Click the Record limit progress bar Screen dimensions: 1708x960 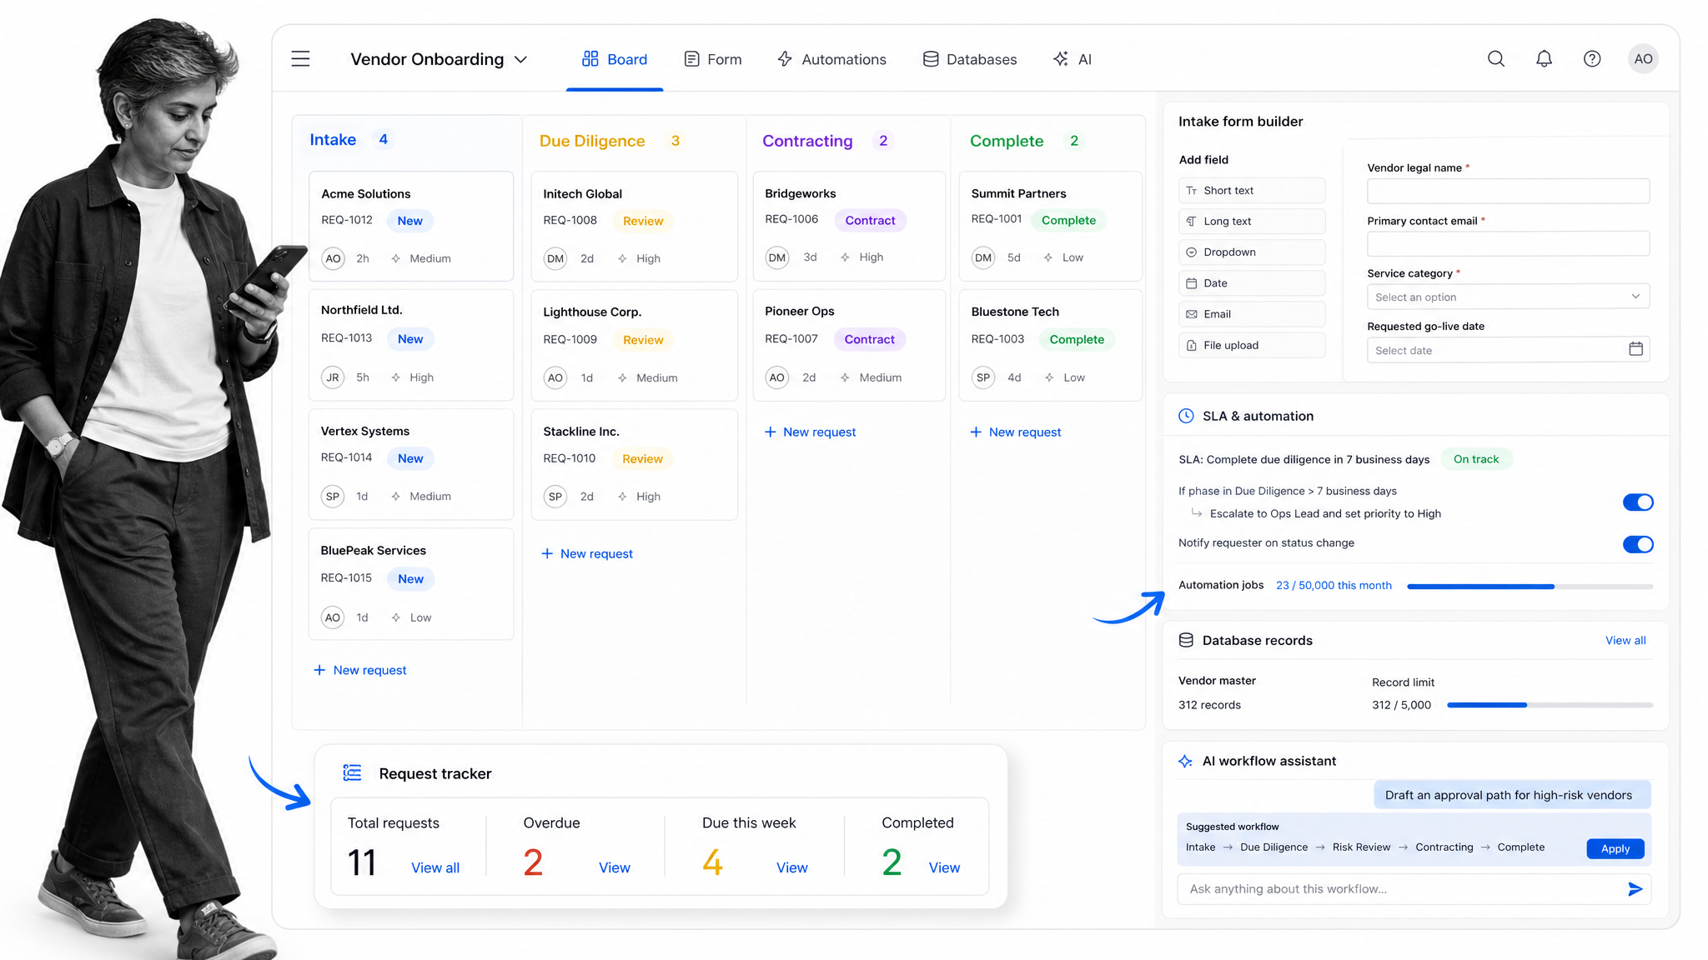pos(1550,705)
